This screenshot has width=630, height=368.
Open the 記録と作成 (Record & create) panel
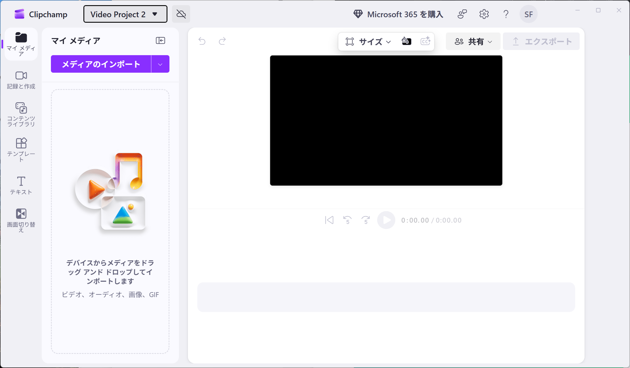(x=21, y=80)
